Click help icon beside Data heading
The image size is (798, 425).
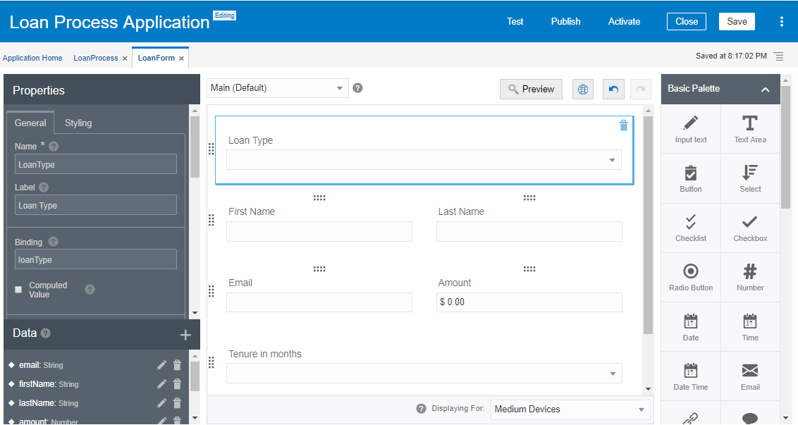45,333
